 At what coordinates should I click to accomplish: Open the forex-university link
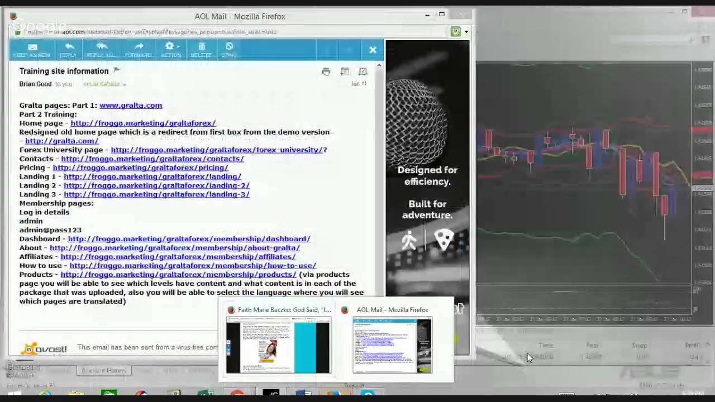(217, 150)
